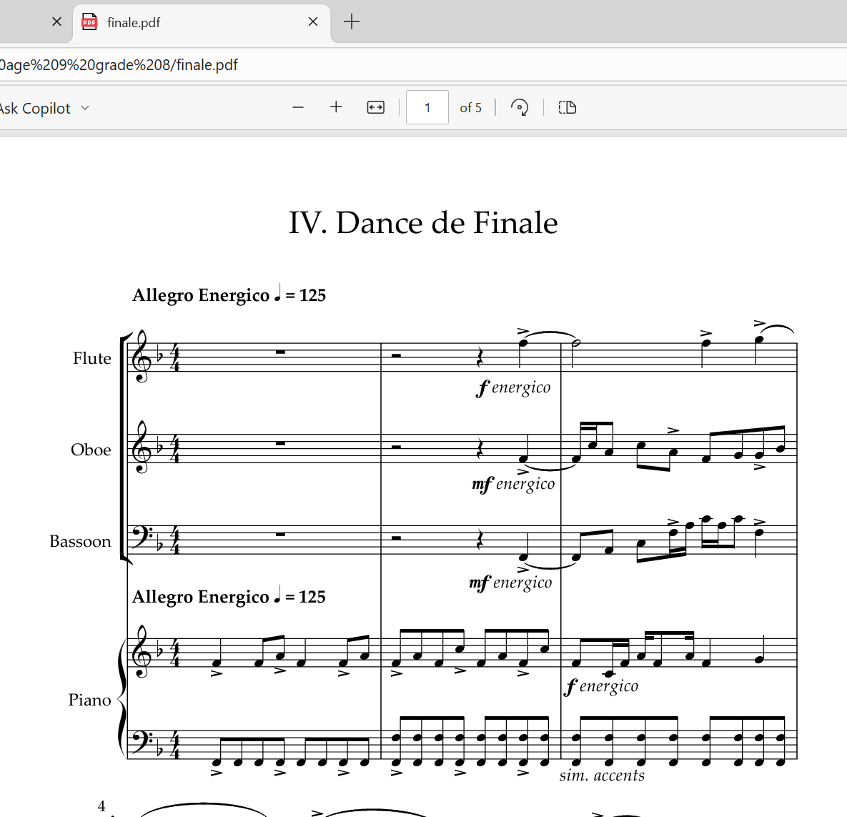
Task: Click the "Bassoon" instrument label
Action: (x=80, y=541)
